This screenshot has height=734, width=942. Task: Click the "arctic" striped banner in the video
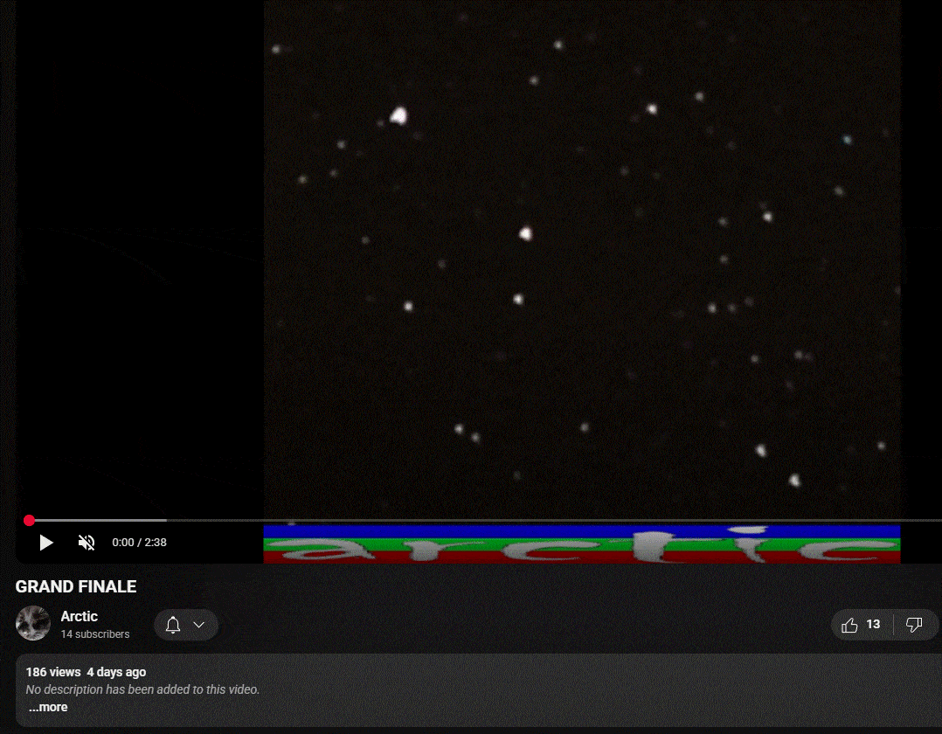tap(581, 544)
